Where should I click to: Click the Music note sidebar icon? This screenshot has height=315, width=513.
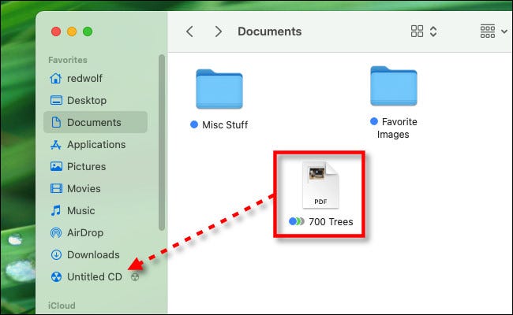56,210
